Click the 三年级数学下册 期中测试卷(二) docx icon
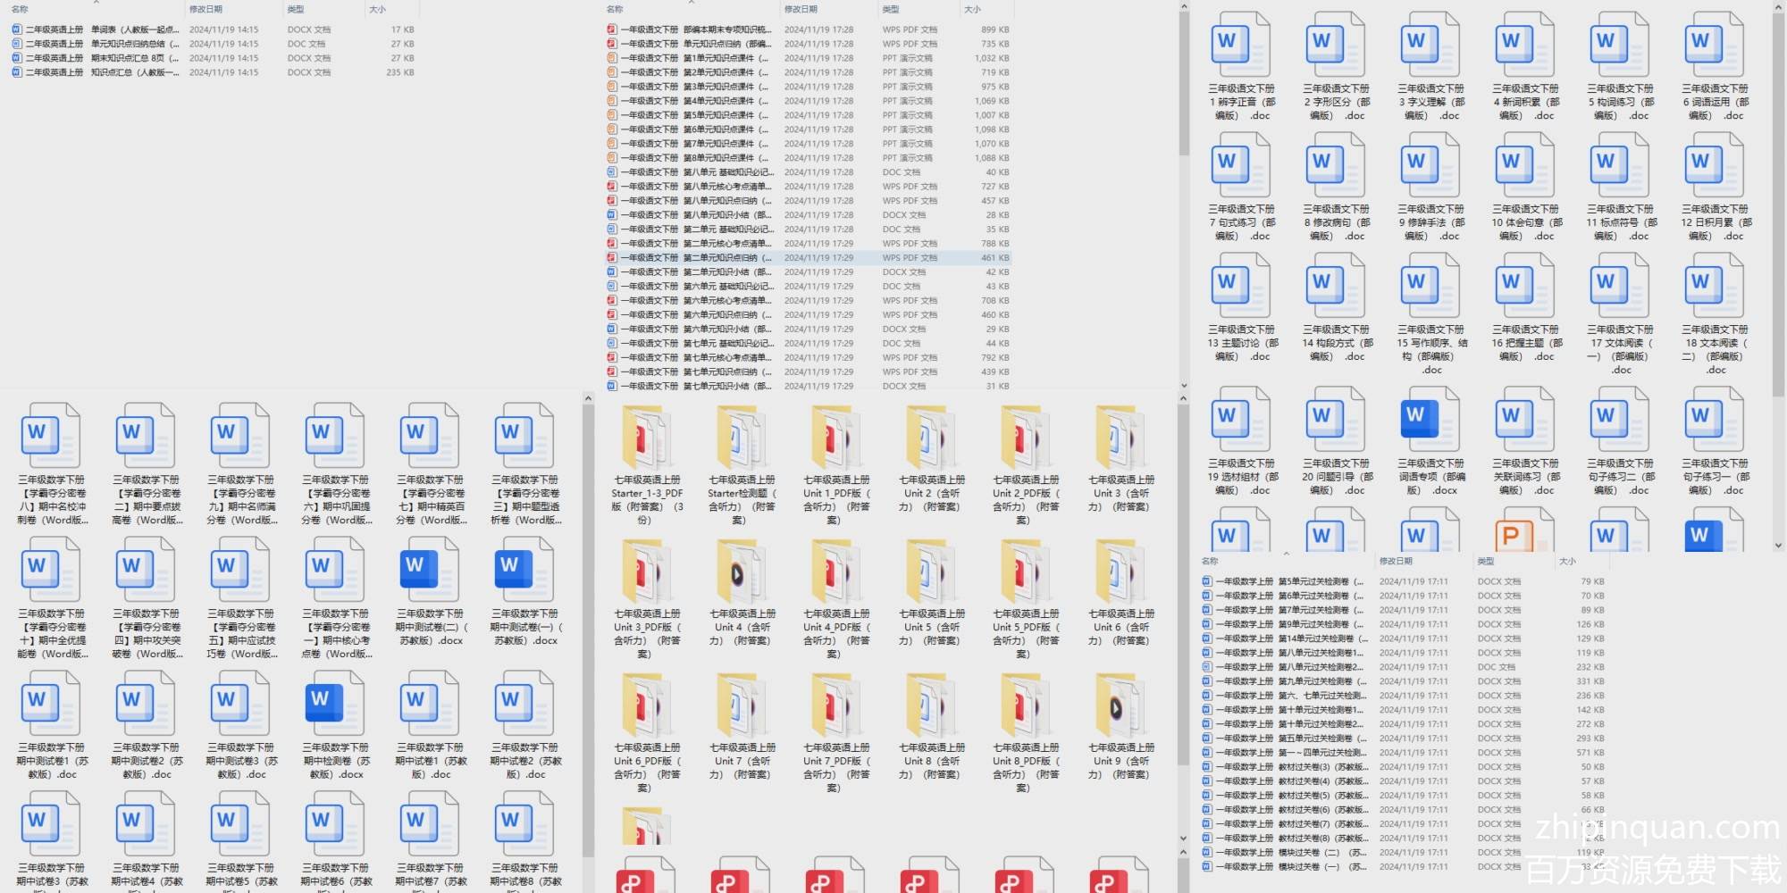The image size is (1787, 893). 429,570
